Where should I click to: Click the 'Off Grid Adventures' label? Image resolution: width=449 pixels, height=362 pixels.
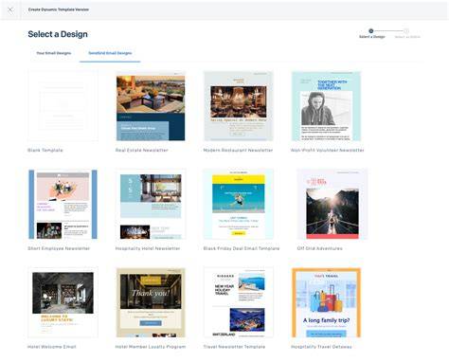(x=319, y=248)
